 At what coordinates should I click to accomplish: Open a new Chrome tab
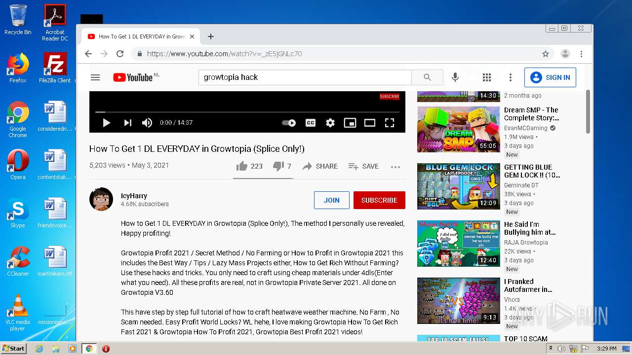(x=211, y=36)
